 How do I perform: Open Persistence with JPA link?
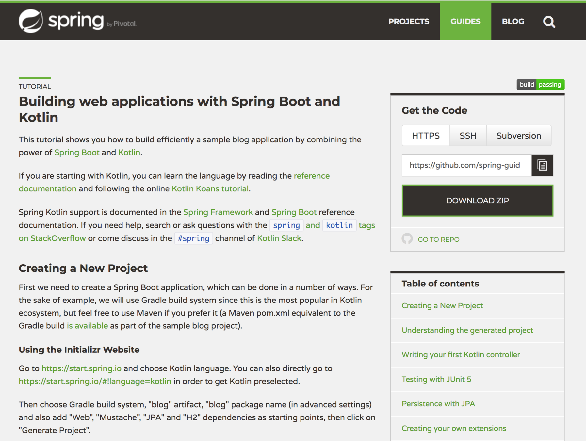pyautogui.click(x=438, y=404)
